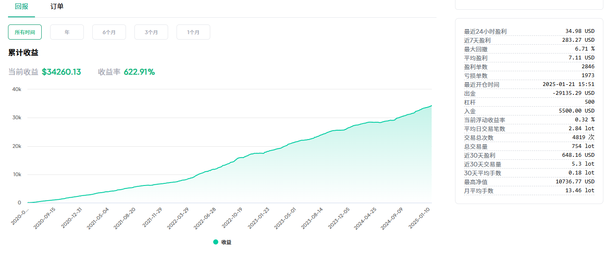608x255 pixels.
Task: Click the current profit value $34260.13
Action: [x=62, y=72]
